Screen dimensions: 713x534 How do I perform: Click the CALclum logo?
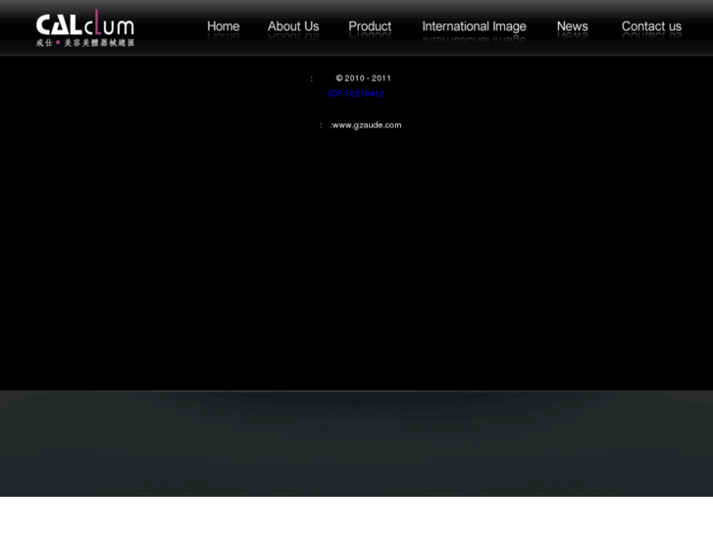pyautogui.click(x=85, y=27)
